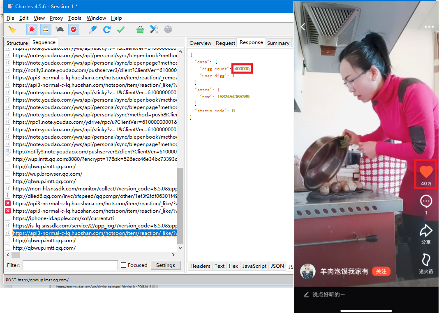Enable the Focused checkbox

123,265
